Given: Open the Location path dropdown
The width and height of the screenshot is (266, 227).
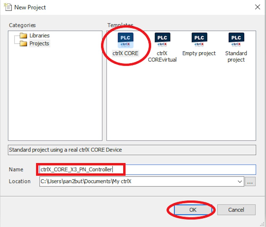Looking at the screenshot, I should click(x=240, y=181).
